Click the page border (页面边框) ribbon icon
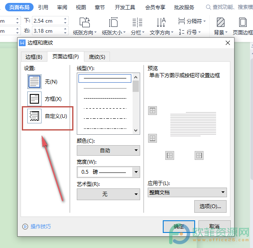This screenshot has height=248, width=253. coord(243,22)
